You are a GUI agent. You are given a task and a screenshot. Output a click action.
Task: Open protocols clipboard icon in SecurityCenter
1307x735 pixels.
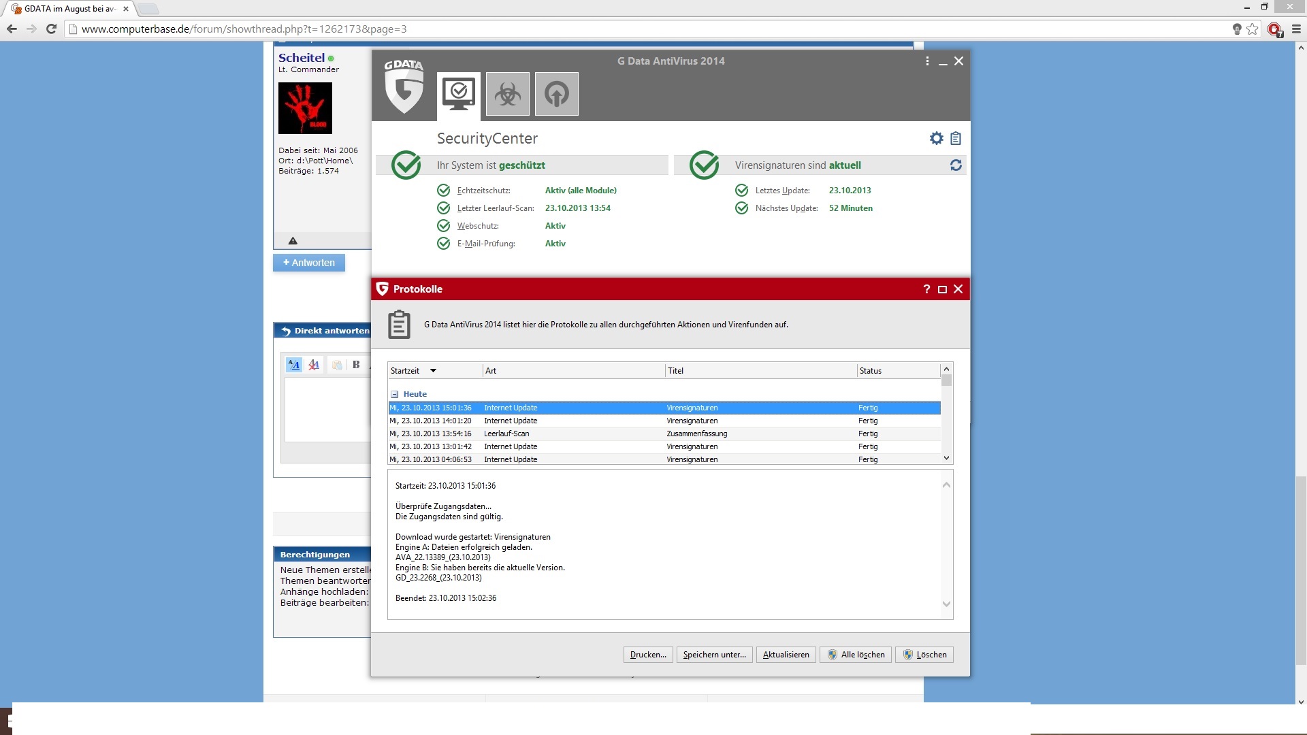(x=956, y=138)
